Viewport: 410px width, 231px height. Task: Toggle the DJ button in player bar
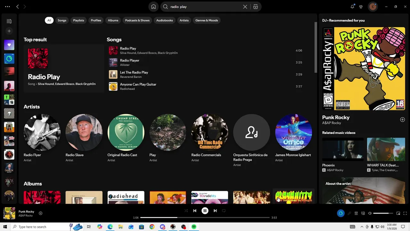pyautogui.click(x=340, y=213)
